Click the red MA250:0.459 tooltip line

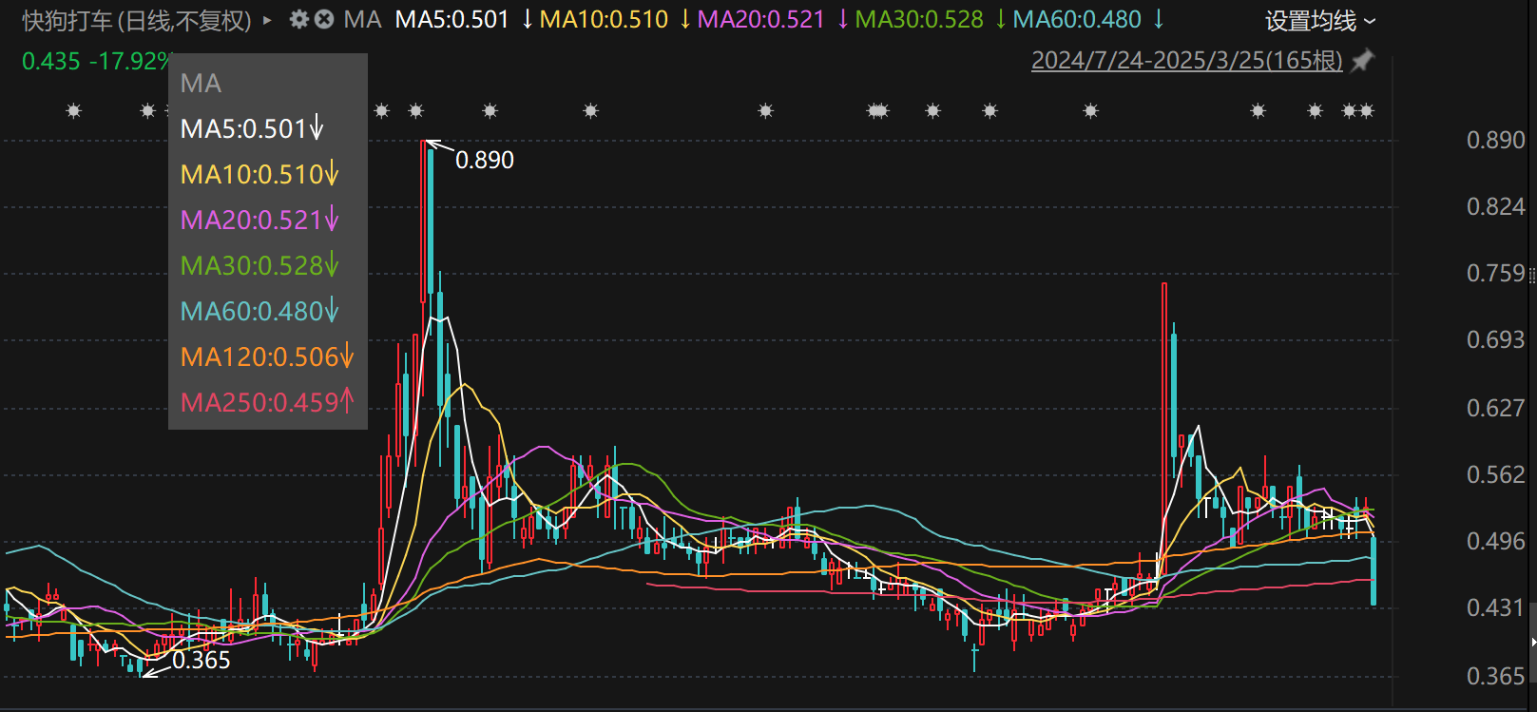click(x=267, y=402)
